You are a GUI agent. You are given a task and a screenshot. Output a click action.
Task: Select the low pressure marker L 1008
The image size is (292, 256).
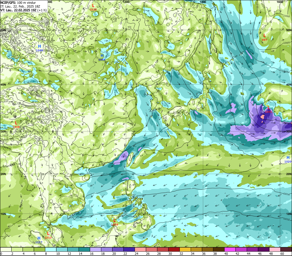pos(16,124)
